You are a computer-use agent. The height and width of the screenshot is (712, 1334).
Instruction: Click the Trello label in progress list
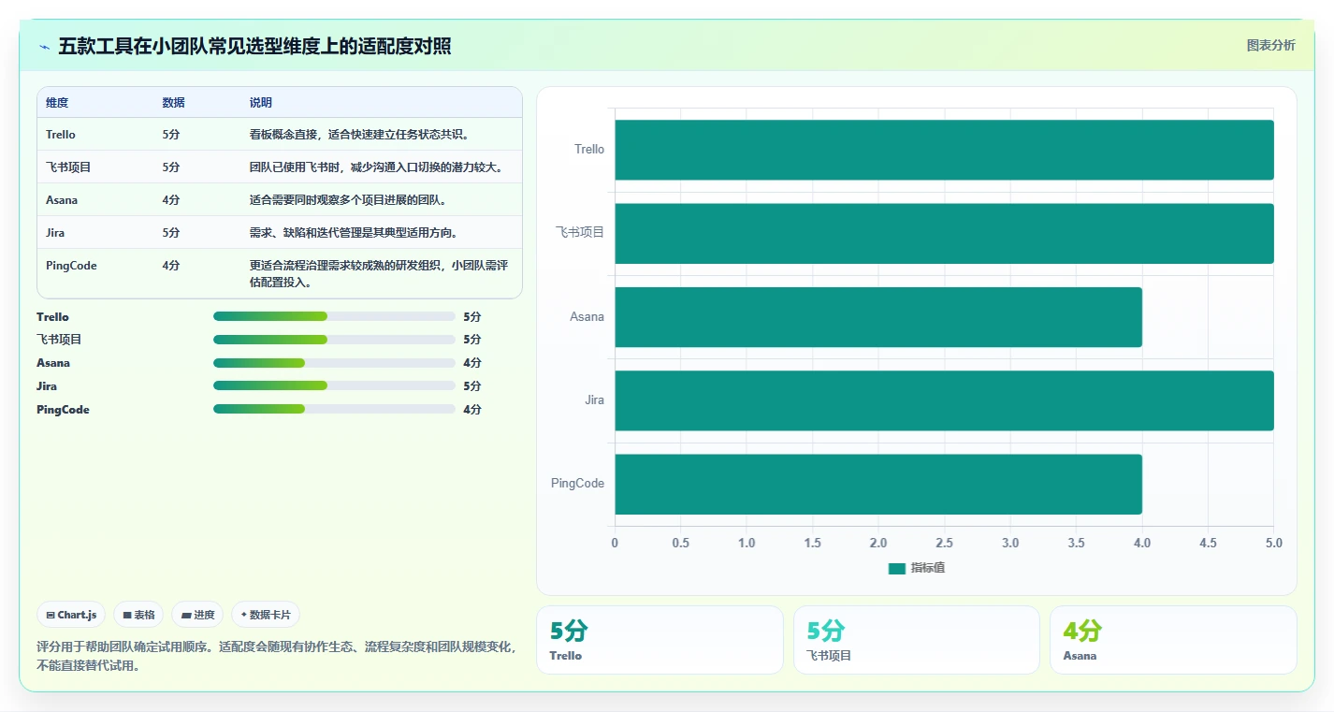(52, 317)
